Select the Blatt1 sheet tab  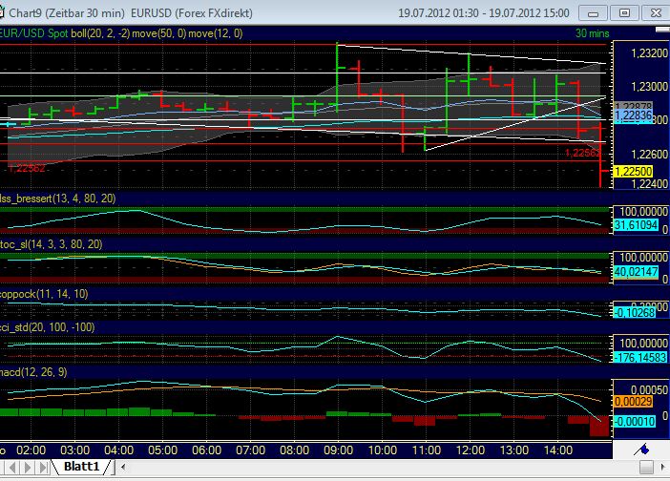coord(82,467)
